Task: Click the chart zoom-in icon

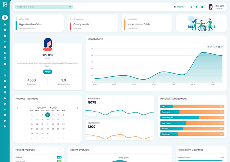Action: 208,47
